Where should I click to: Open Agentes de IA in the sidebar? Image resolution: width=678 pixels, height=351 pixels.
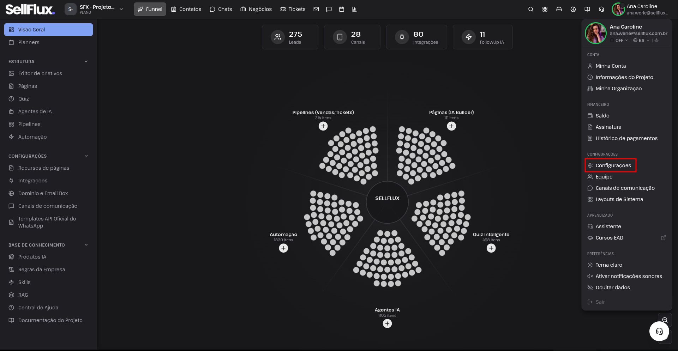click(48, 111)
